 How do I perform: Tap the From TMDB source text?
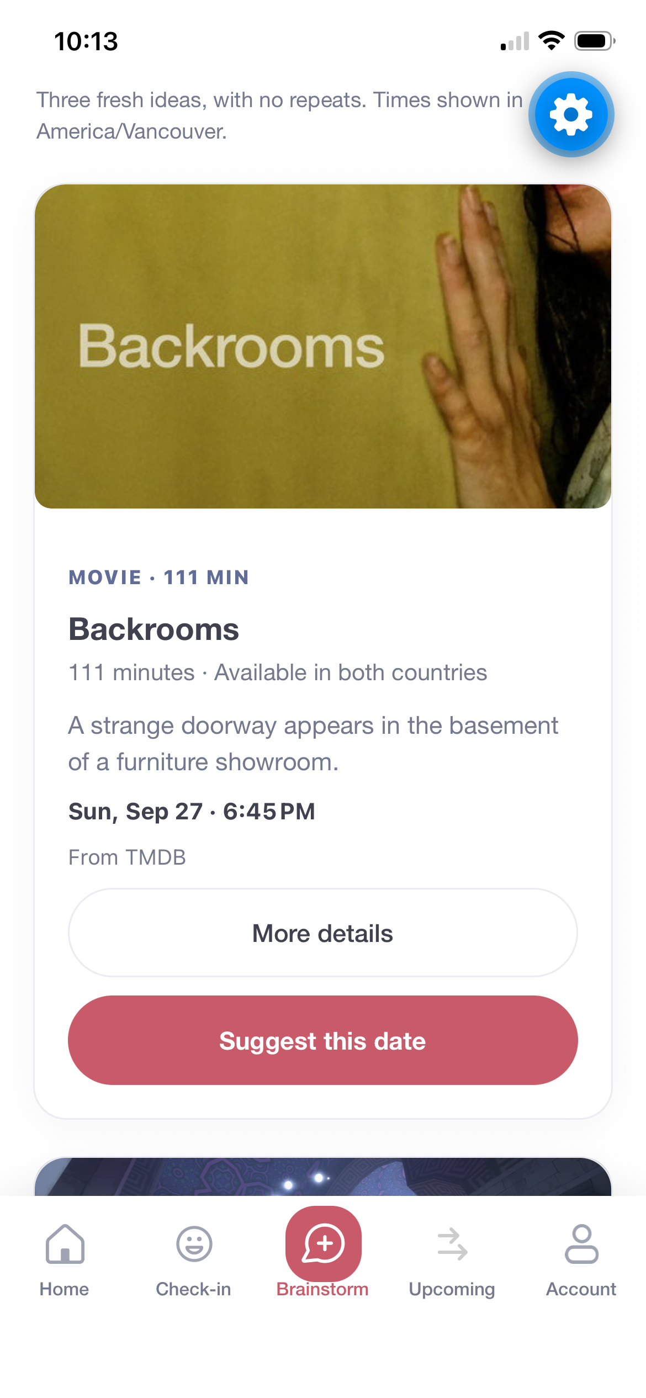[127, 857]
